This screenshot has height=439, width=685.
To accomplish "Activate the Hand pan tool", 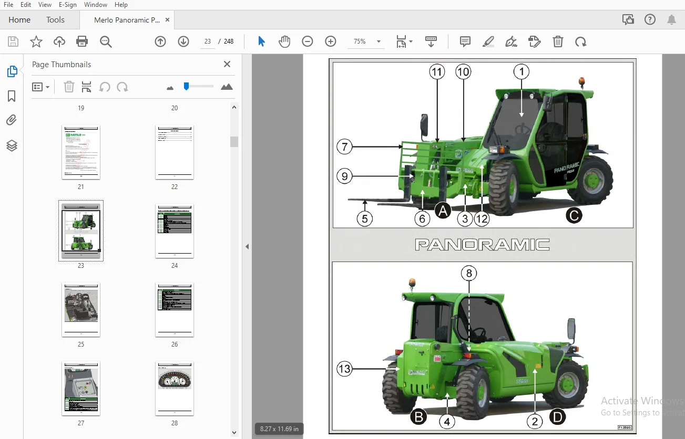I will [284, 41].
